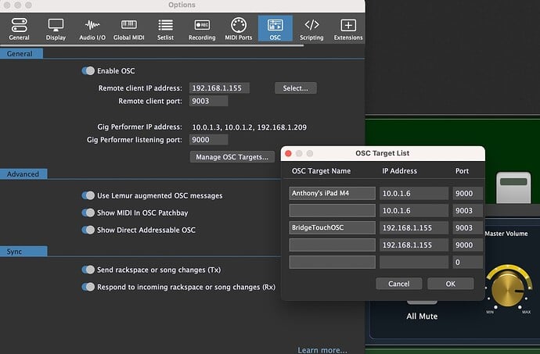The width and height of the screenshot is (540, 354).
Task: Open the Scripting options tab
Action: 311,29
